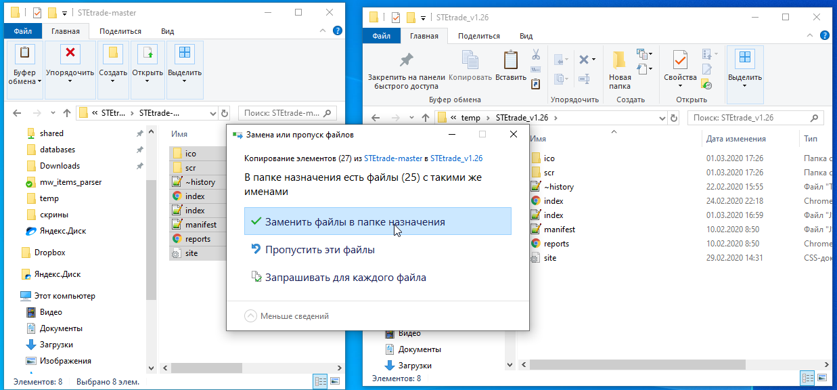837x390 pixels.
Task: Click the Edit file icon in STEtrade_v1.26 Открыть group
Action: 706,69
